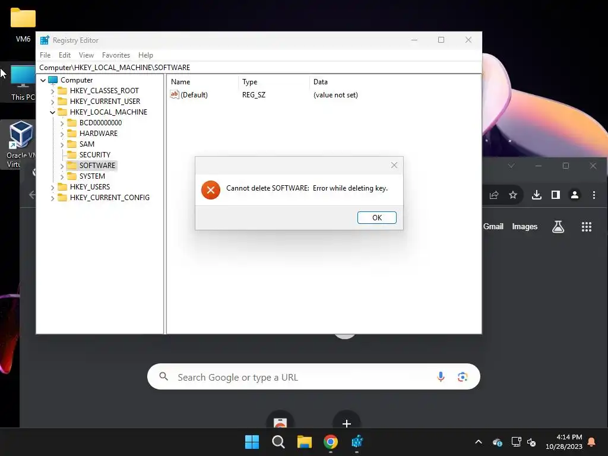
Task: Expand SAM key chevron
Action: [x=62, y=144]
